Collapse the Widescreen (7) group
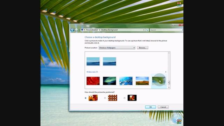 [166, 72]
